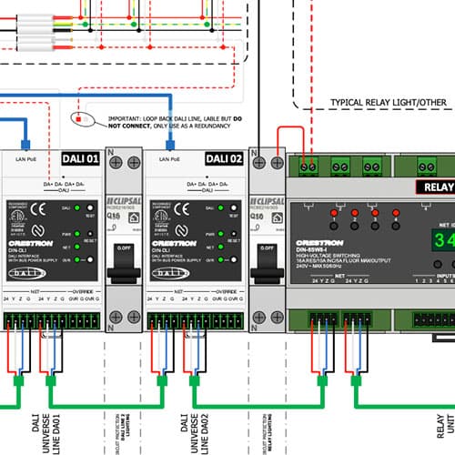
Task: Click the blue LAN PoE connector on DALI 02
Action: point(170,145)
